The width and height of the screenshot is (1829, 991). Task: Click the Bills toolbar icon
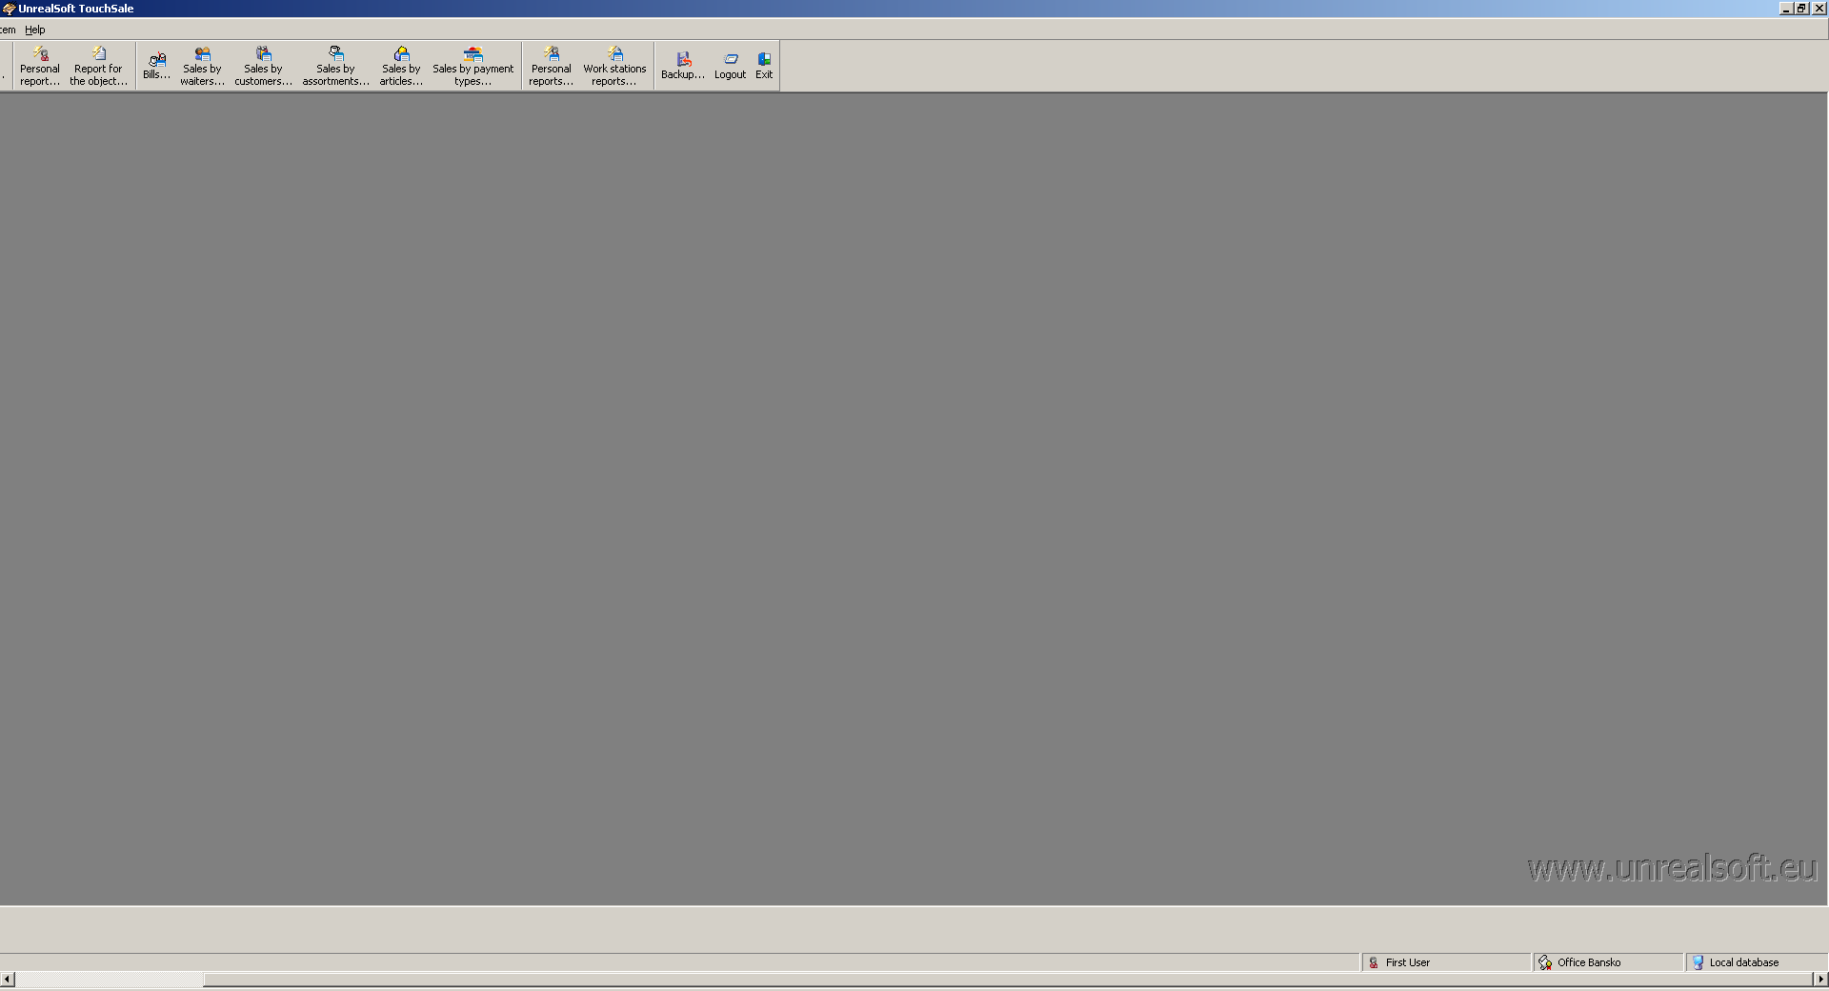click(x=156, y=66)
